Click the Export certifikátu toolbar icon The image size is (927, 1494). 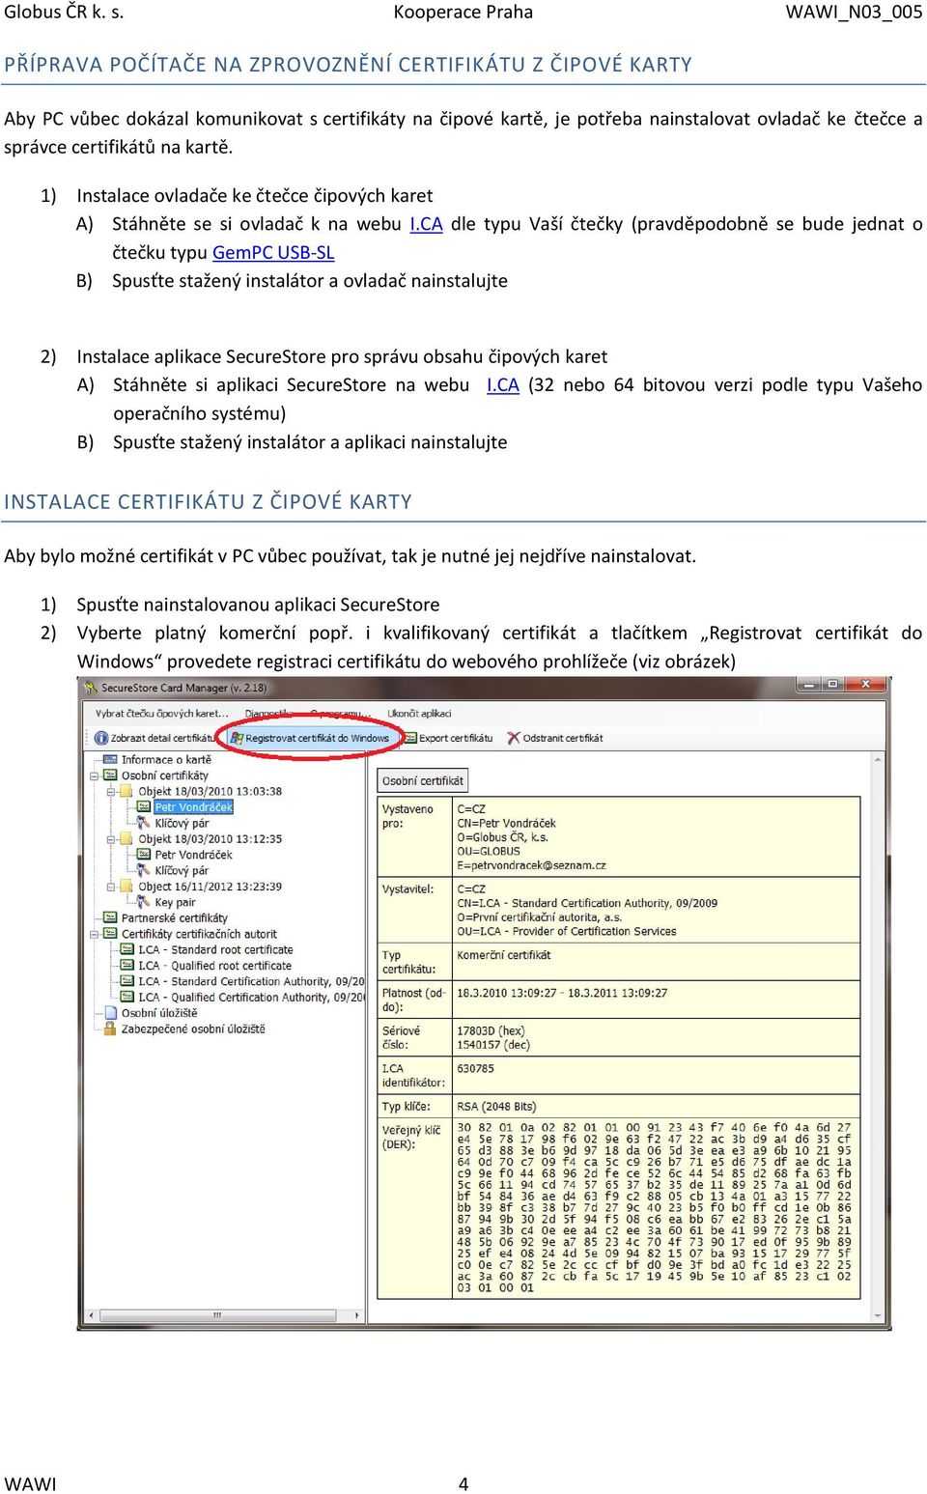pyautogui.click(x=410, y=738)
